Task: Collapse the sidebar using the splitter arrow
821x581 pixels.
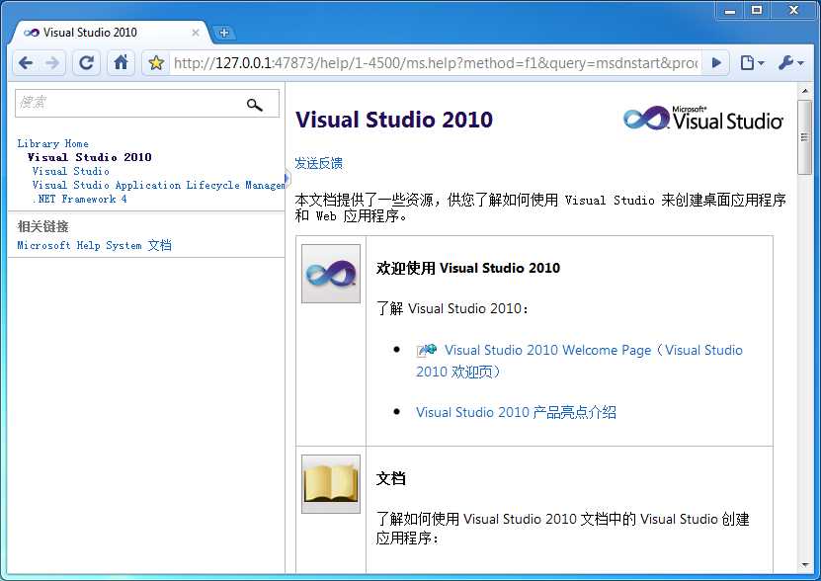Action: pyautogui.click(x=287, y=178)
